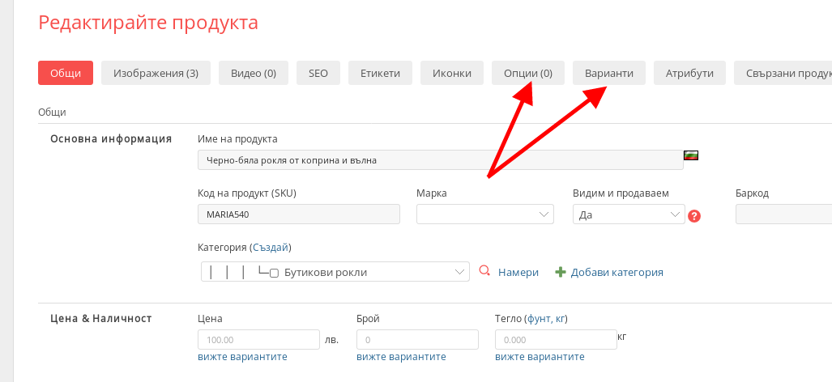The width and height of the screenshot is (832, 382).
Task: Select the Атрибути tab
Action: click(x=689, y=73)
